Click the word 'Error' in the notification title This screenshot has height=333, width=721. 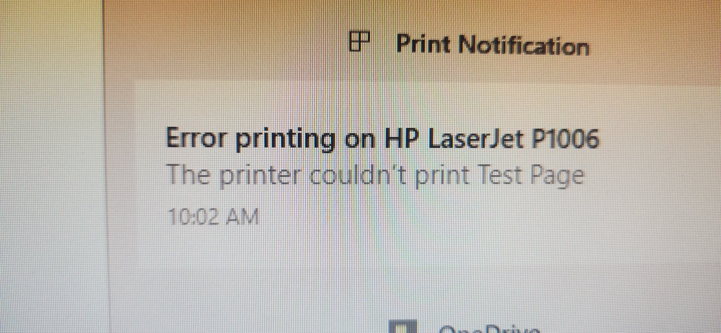pyautogui.click(x=196, y=138)
